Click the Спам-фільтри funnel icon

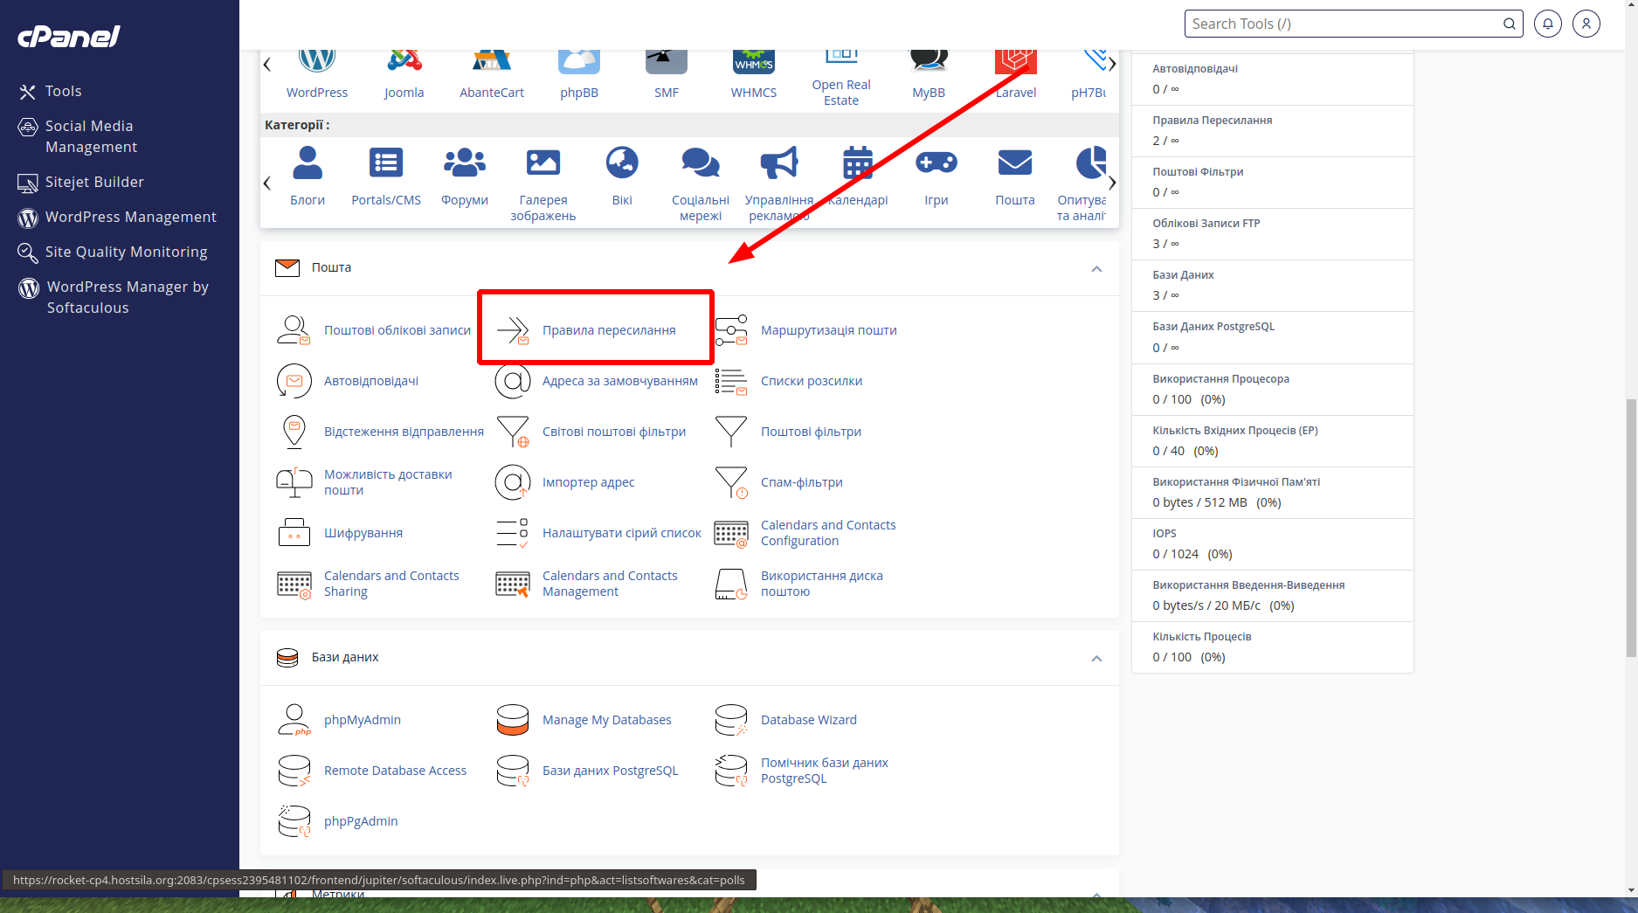(x=730, y=482)
